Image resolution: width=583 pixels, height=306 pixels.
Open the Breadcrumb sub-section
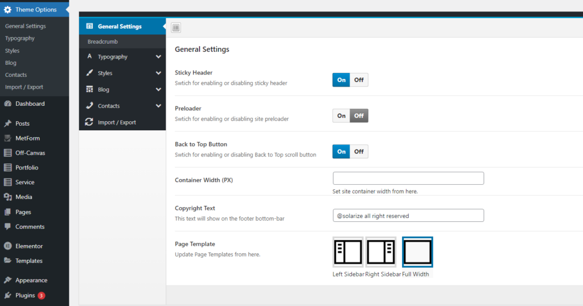point(102,42)
